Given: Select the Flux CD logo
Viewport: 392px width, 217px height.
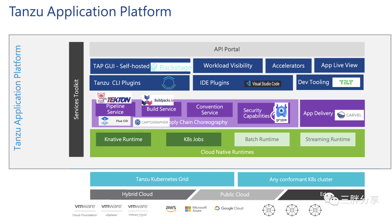Looking at the screenshot, I should [114, 121].
